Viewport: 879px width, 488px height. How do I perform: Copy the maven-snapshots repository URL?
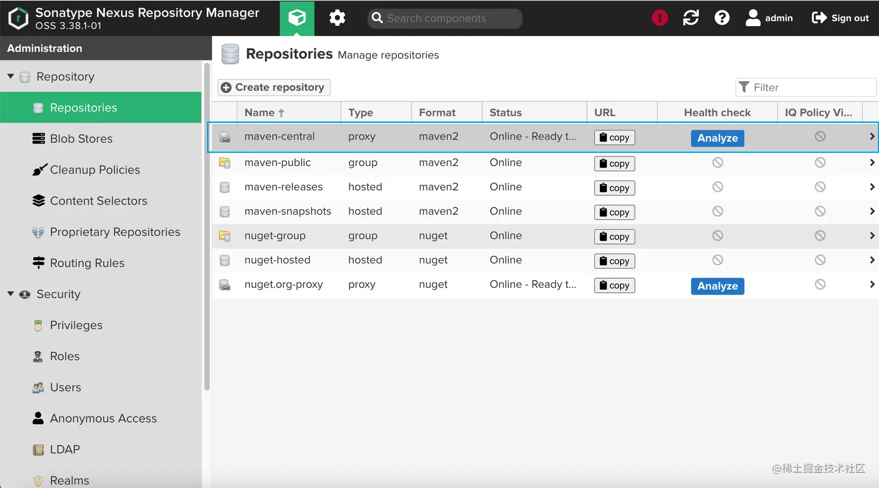(x=614, y=213)
